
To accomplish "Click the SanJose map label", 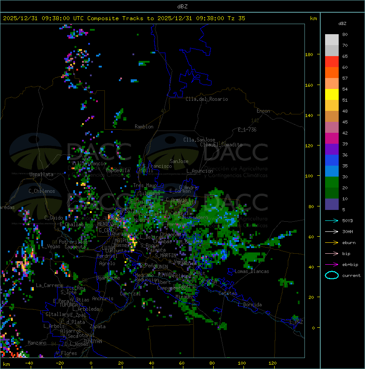I will tap(179, 161).
